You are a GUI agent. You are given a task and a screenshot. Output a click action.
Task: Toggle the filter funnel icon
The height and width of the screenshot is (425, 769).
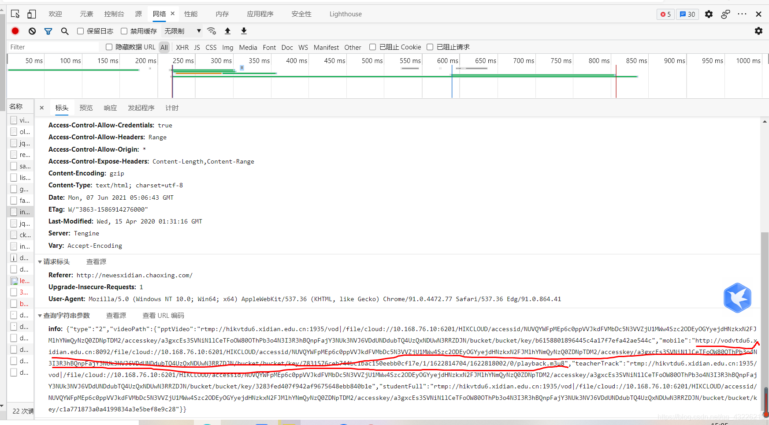[48, 31]
